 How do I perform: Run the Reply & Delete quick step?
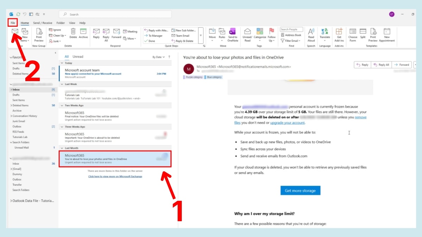click(182, 41)
